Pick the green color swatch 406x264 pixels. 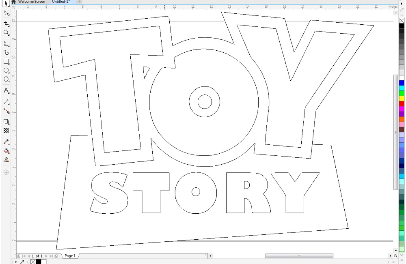tap(402, 93)
